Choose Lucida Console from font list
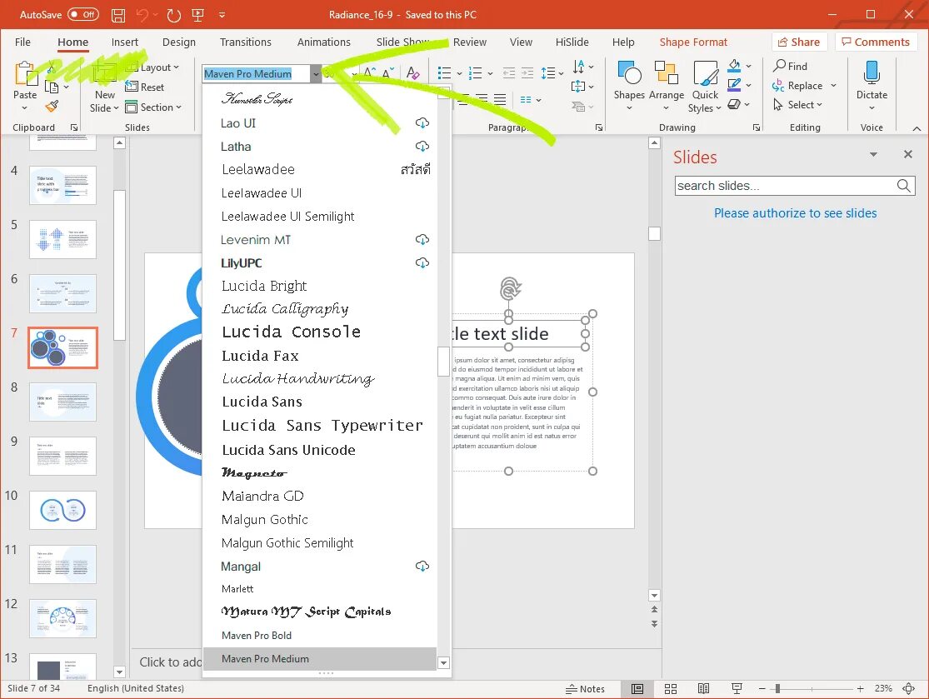Screen dimensions: 929x699 (320, 332)
